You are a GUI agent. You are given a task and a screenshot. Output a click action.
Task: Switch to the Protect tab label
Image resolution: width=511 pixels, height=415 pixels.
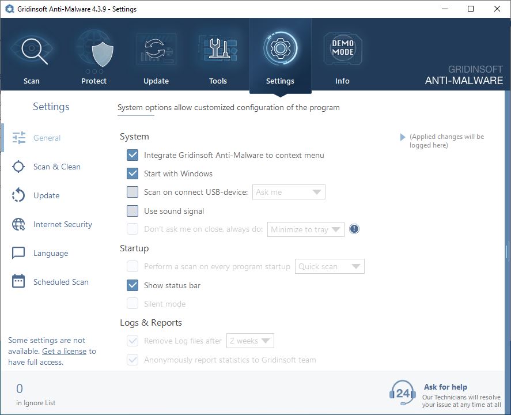(x=94, y=81)
